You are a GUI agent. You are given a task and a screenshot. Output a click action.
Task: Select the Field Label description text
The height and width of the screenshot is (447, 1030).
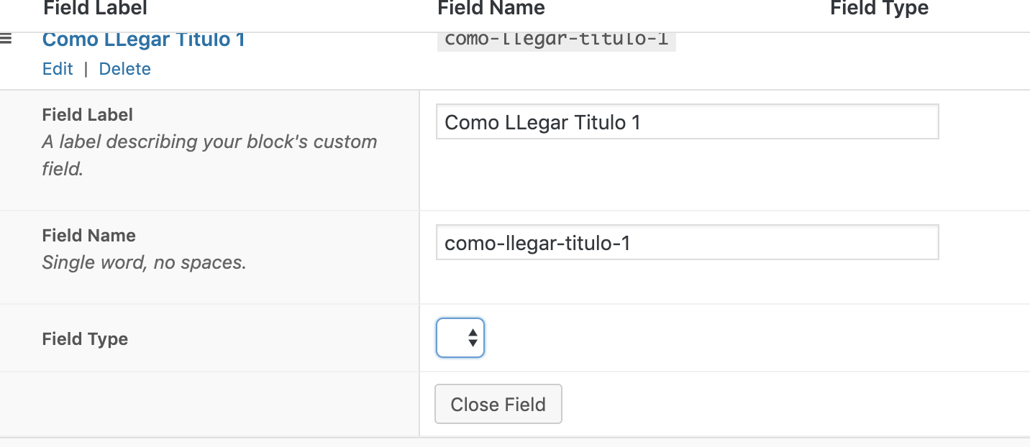pos(209,155)
